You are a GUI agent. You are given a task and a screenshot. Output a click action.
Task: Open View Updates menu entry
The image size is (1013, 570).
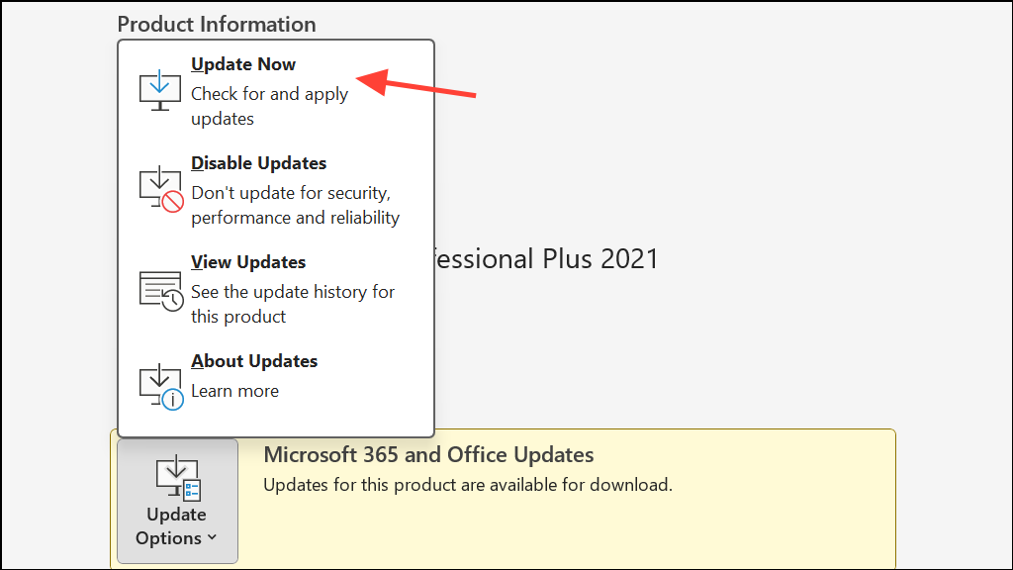[x=248, y=262]
